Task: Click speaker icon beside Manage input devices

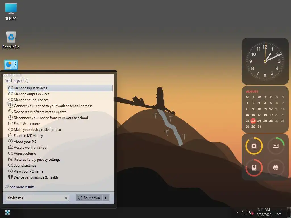Action: pyautogui.click(x=11, y=88)
